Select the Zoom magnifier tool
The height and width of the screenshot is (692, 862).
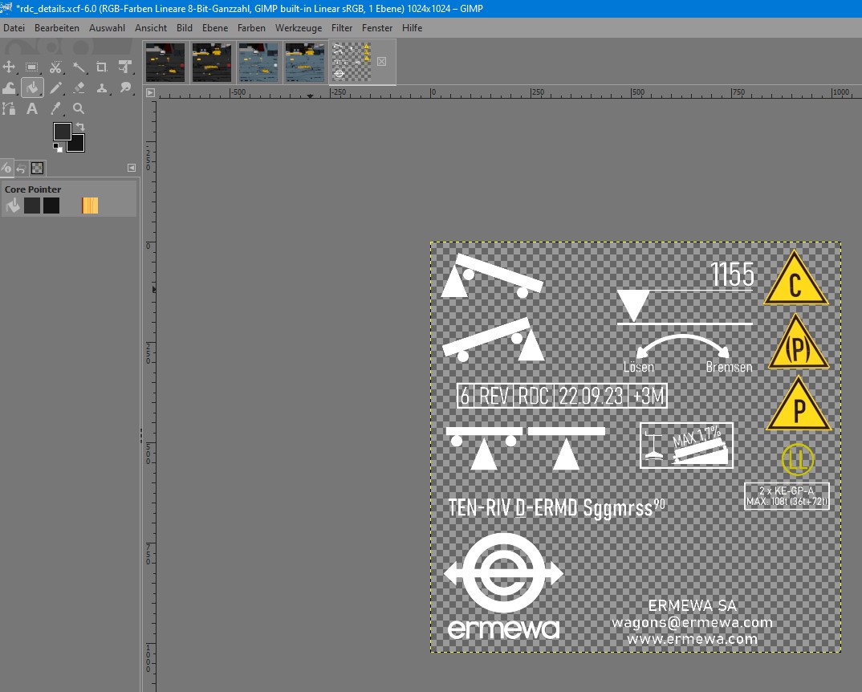click(x=79, y=108)
